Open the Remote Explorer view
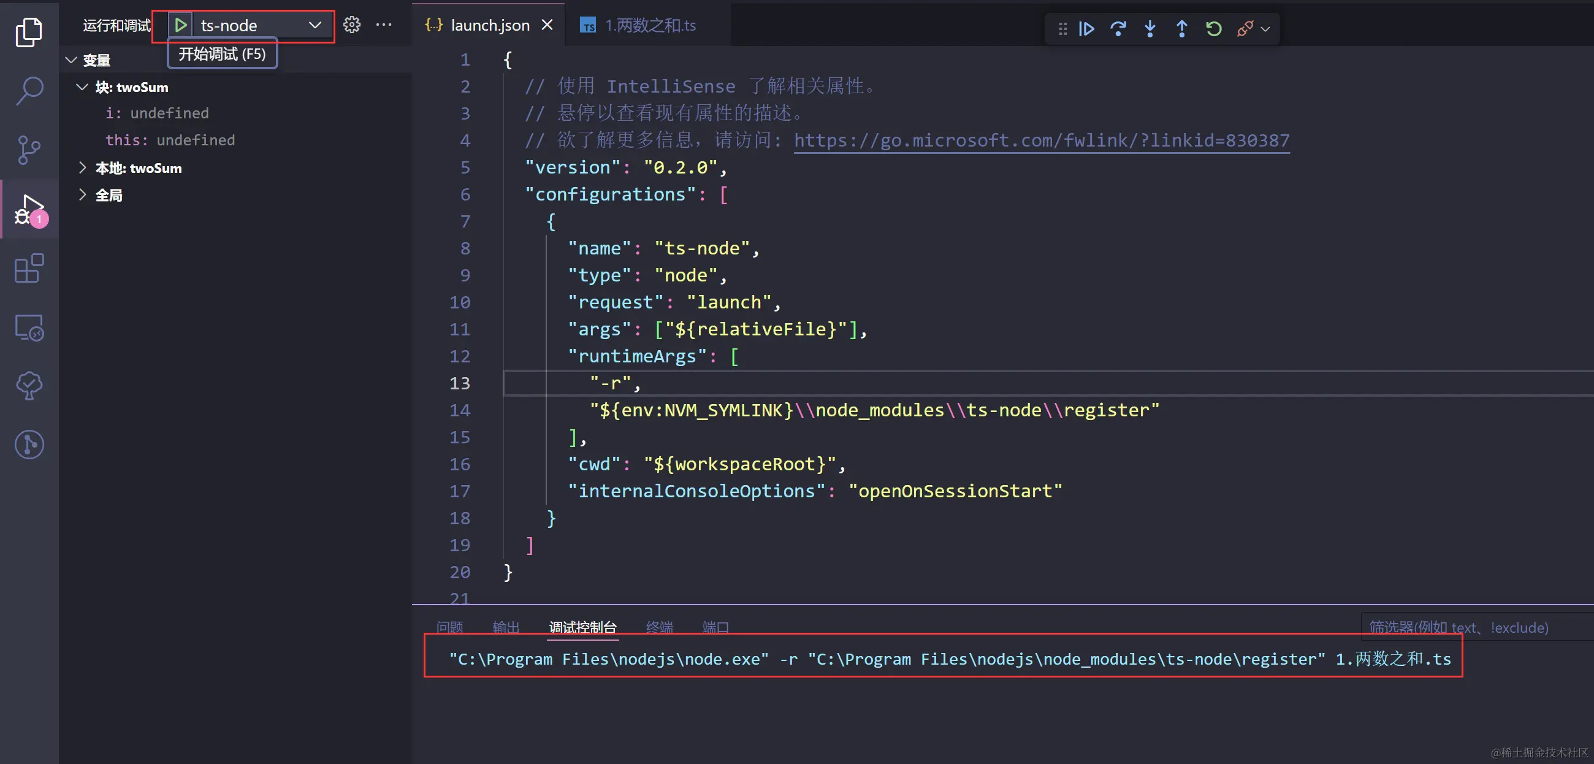 (28, 327)
